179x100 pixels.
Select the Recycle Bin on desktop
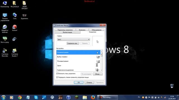pyautogui.click(x=172, y=86)
